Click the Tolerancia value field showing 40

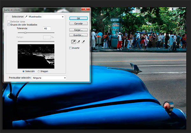pyautogui.click(x=47, y=29)
